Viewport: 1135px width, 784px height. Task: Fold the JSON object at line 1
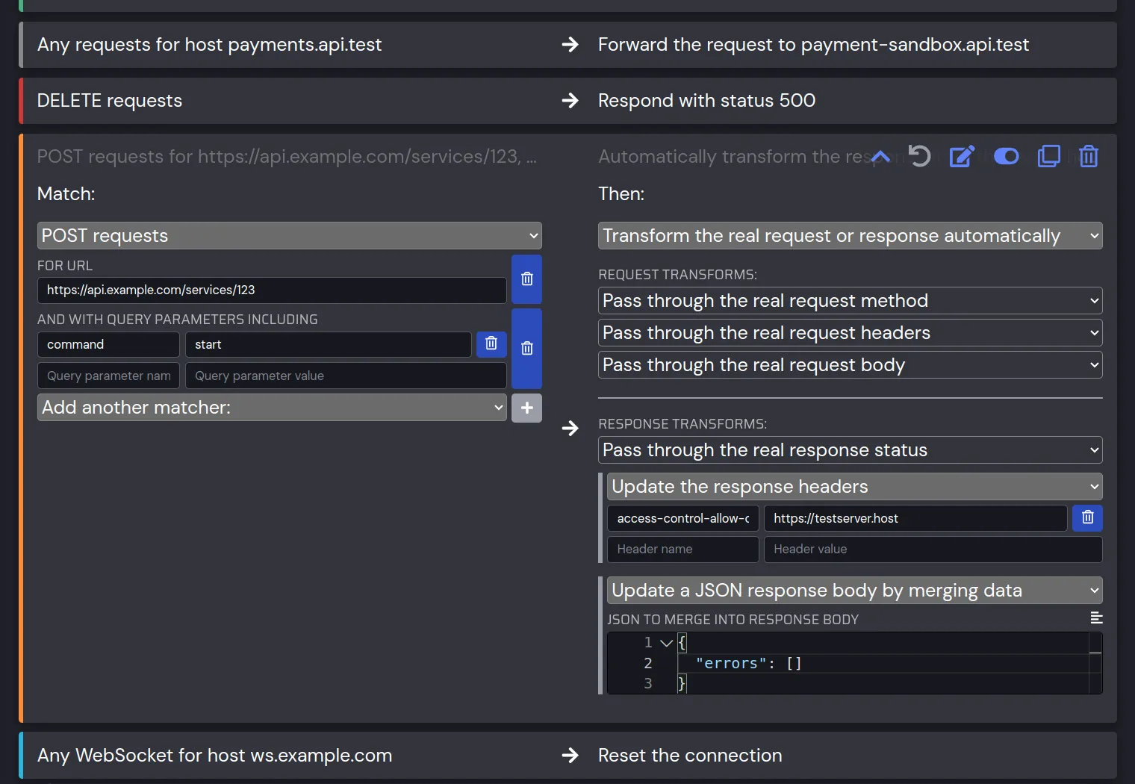667,643
